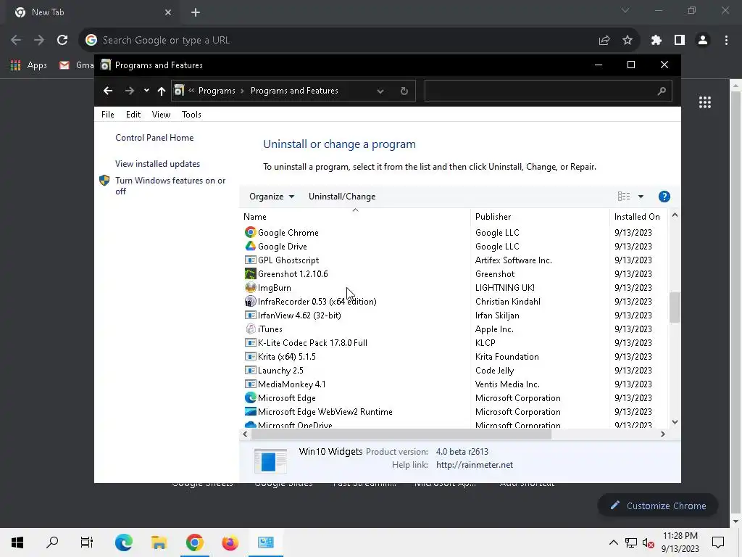Open recent locations dropdown arrow

(x=146, y=91)
